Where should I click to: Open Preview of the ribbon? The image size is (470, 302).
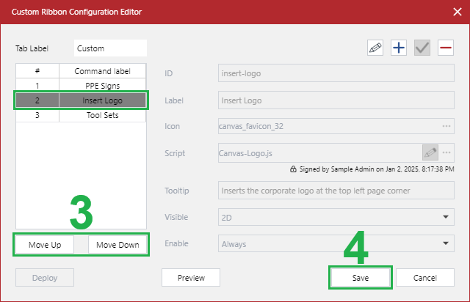coord(191,278)
